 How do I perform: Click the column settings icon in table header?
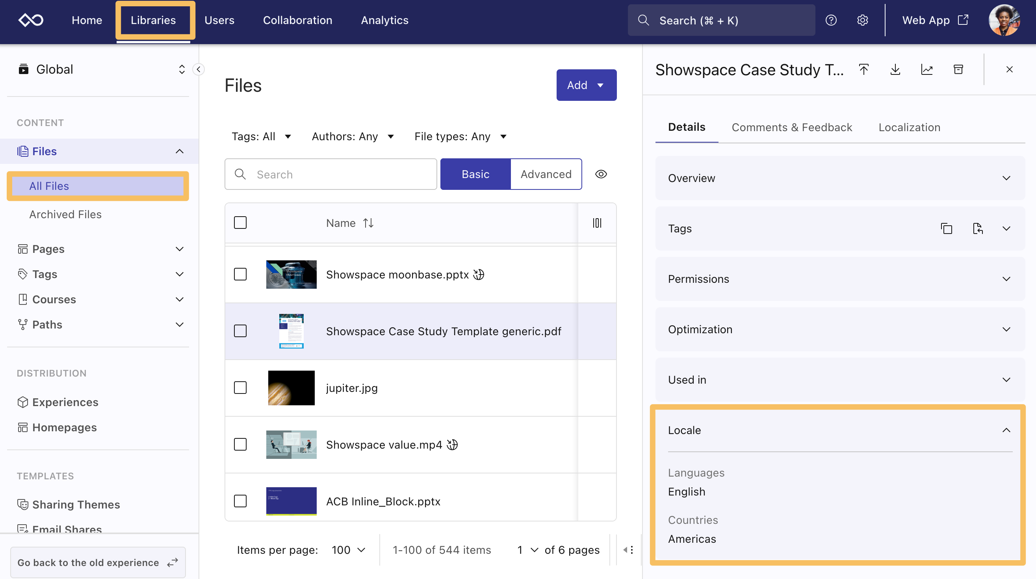pos(597,223)
